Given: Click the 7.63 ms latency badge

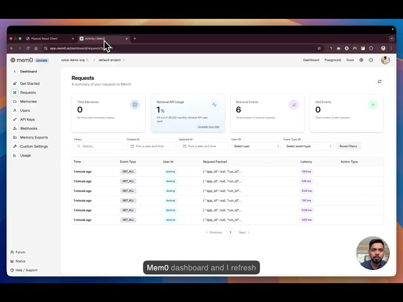Looking at the screenshot, I should (x=307, y=172).
